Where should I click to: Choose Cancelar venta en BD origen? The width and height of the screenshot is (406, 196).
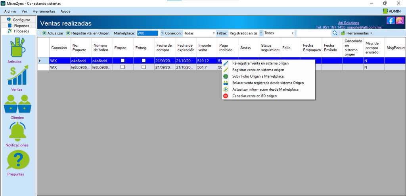click(x=268, y=96)
